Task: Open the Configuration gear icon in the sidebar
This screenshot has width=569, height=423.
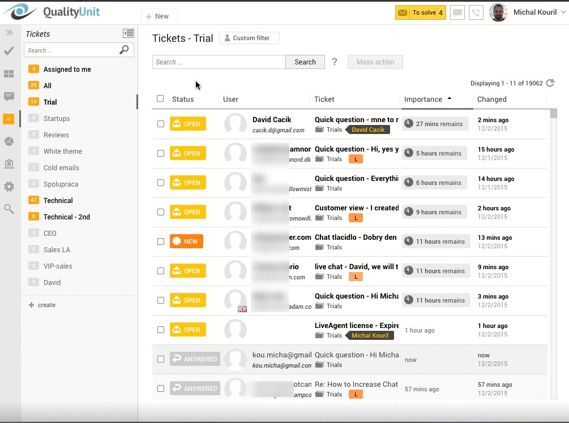Action: tap(8, 187)
